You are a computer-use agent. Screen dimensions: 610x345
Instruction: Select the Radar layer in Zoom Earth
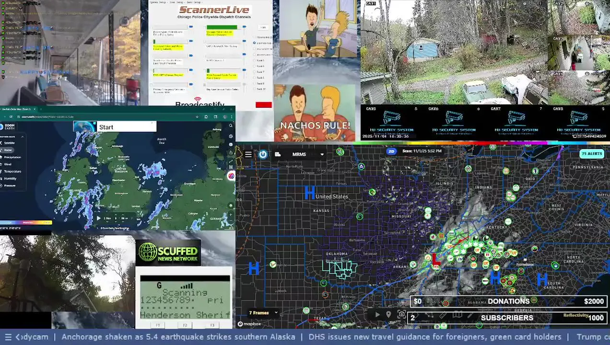coord(8,150)
